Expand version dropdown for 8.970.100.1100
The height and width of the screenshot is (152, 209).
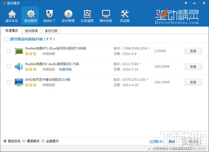click(147, 79)
